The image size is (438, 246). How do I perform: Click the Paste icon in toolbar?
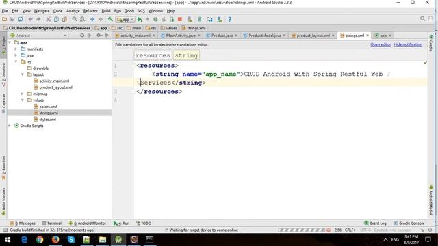(x=64, y=19)
